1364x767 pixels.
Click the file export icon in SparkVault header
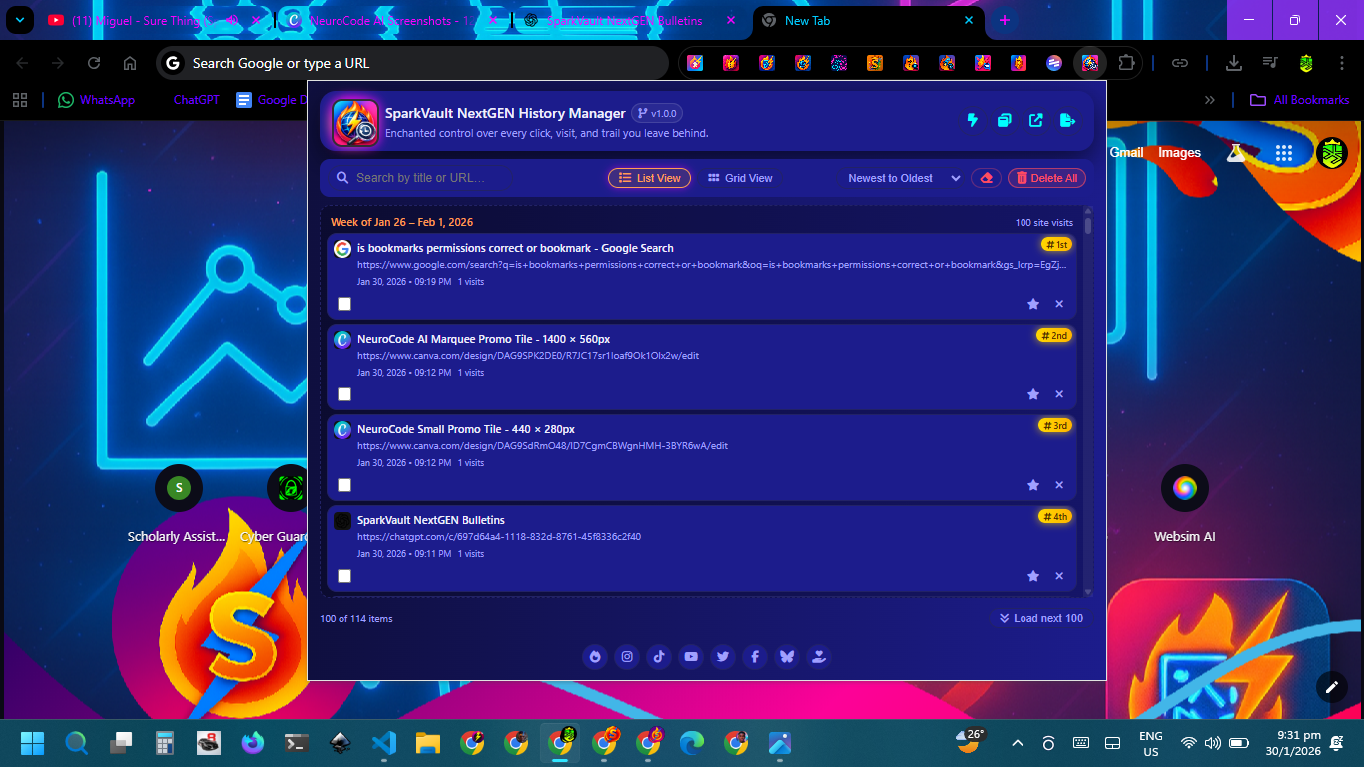coord(1067,121)
